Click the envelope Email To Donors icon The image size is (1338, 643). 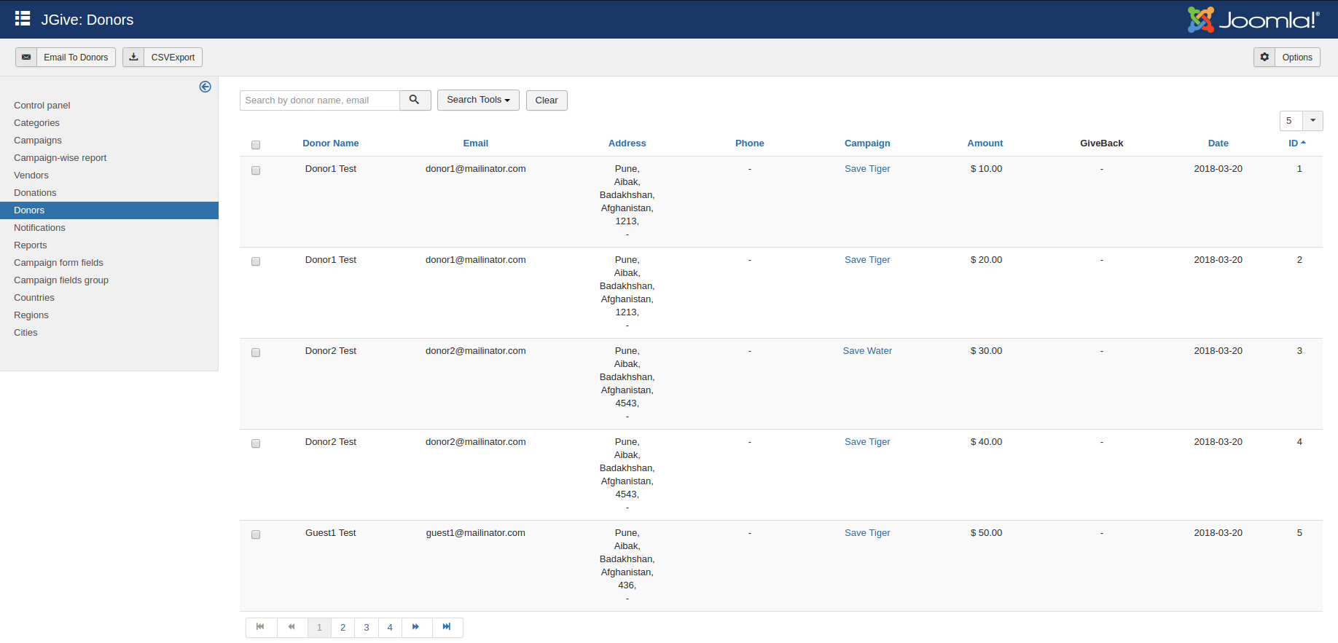[x=26, y=58]
